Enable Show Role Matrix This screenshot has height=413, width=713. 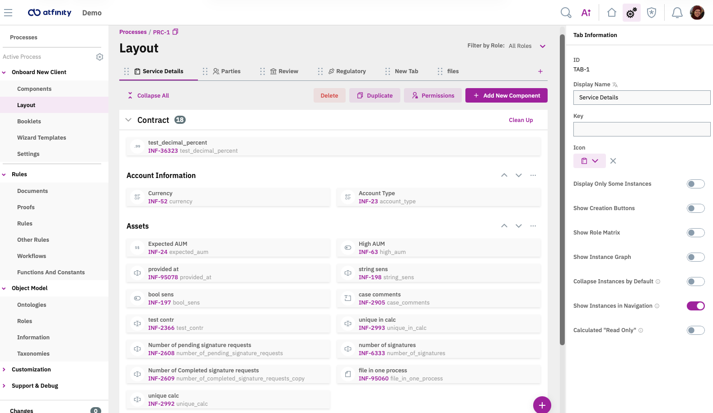pos(696,233)
